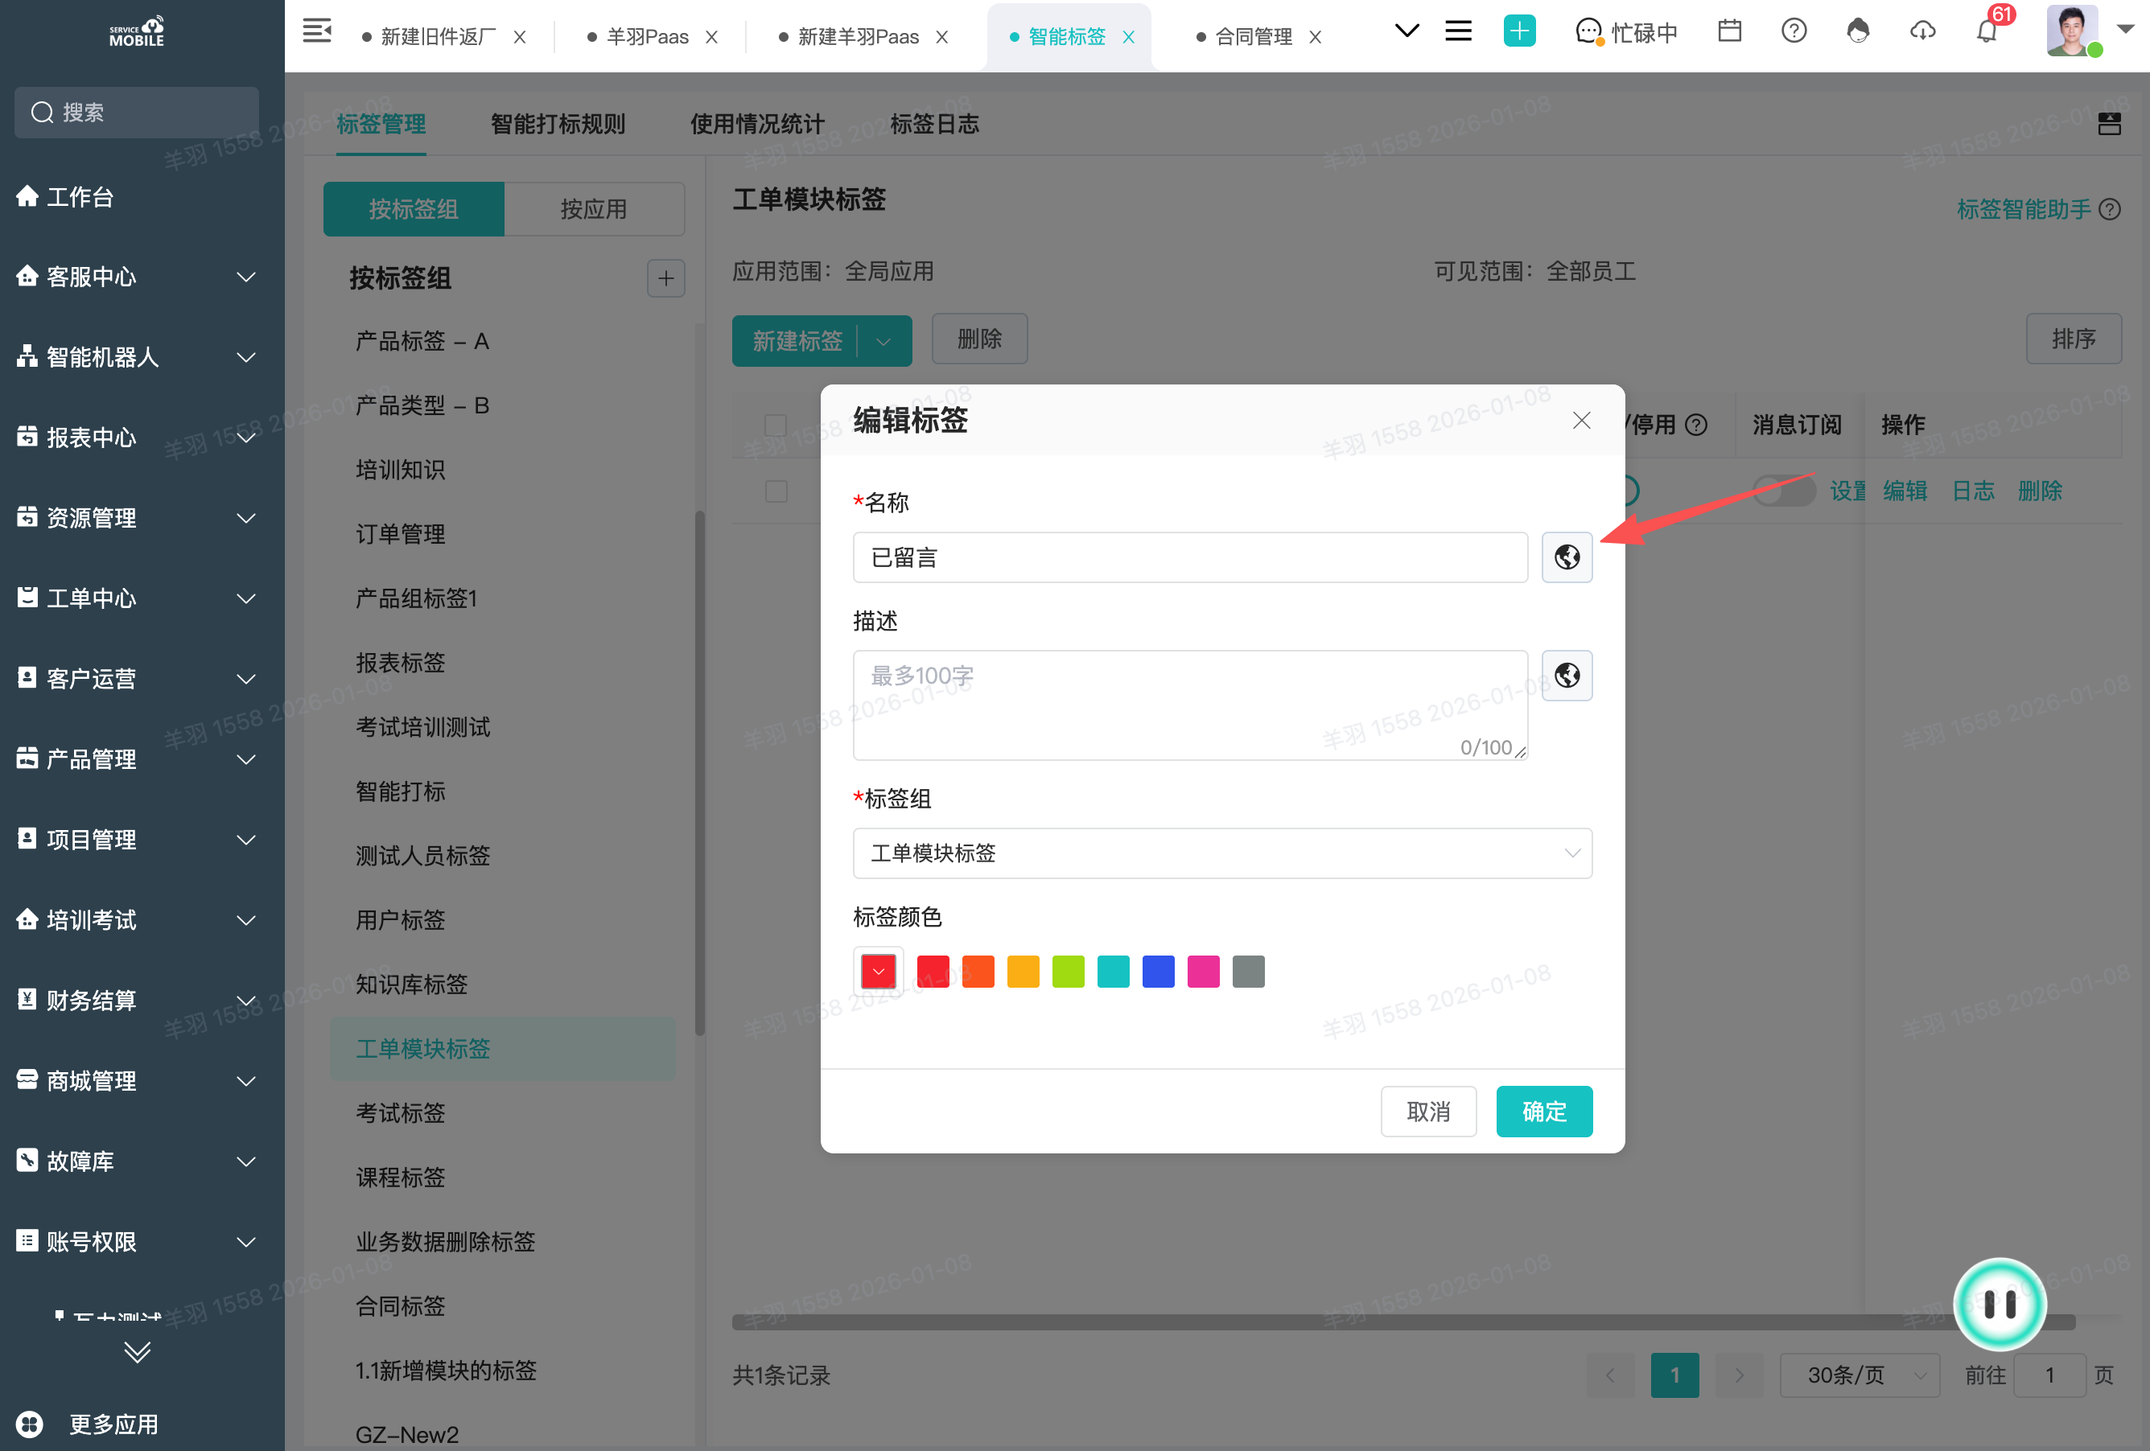This screenshot has width=2150, height=1451.
Task: Open the 标签组 dropdown in the dialog
Action: pyautogui.click(x=1221, y=853)
